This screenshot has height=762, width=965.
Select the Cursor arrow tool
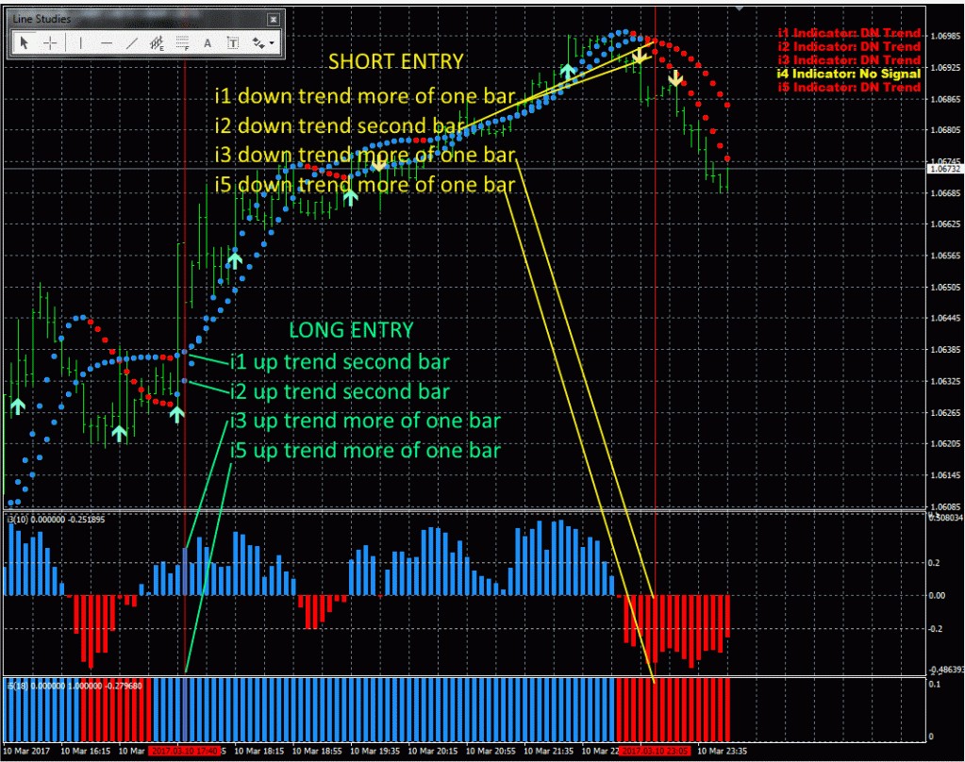click(24, 42)
